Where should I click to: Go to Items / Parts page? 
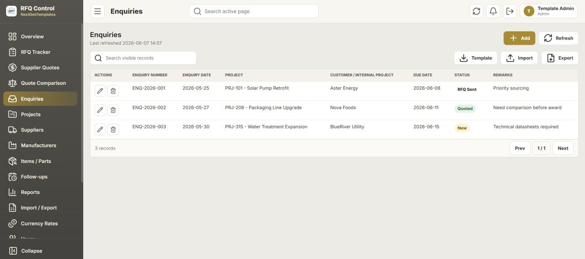click(x=40, y=161)
